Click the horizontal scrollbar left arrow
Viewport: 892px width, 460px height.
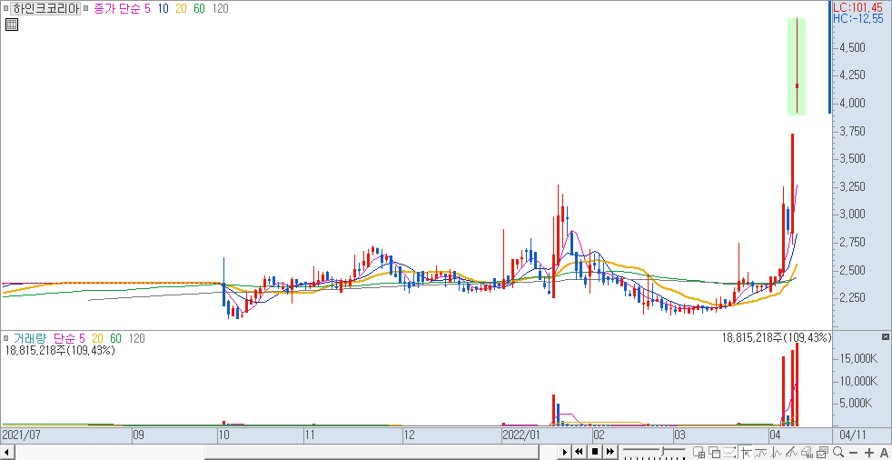point(7,452)
